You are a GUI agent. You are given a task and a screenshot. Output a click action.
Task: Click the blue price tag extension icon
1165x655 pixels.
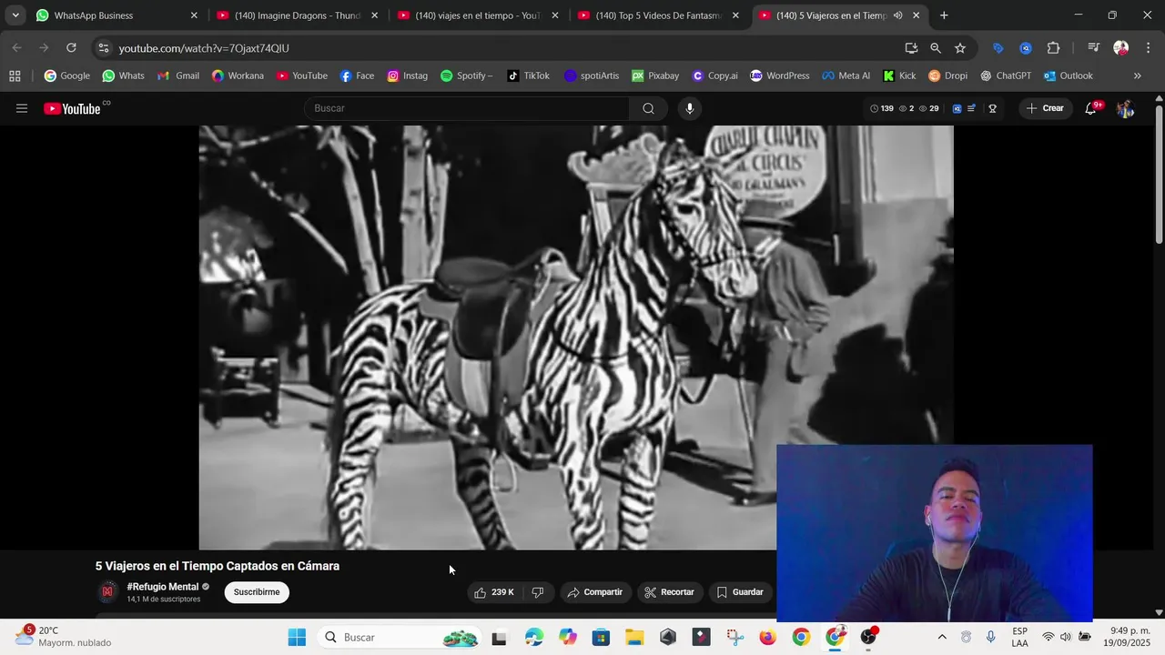point(998,48)
